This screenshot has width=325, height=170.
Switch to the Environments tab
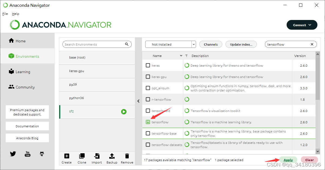tap(27, 56)
